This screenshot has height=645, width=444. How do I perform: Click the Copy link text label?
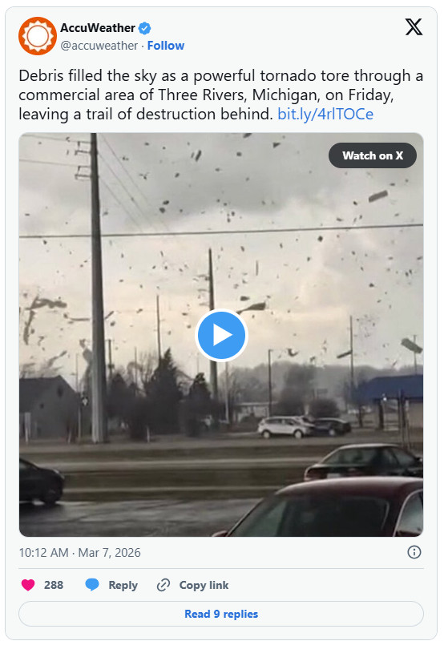[x=204, y=585]
